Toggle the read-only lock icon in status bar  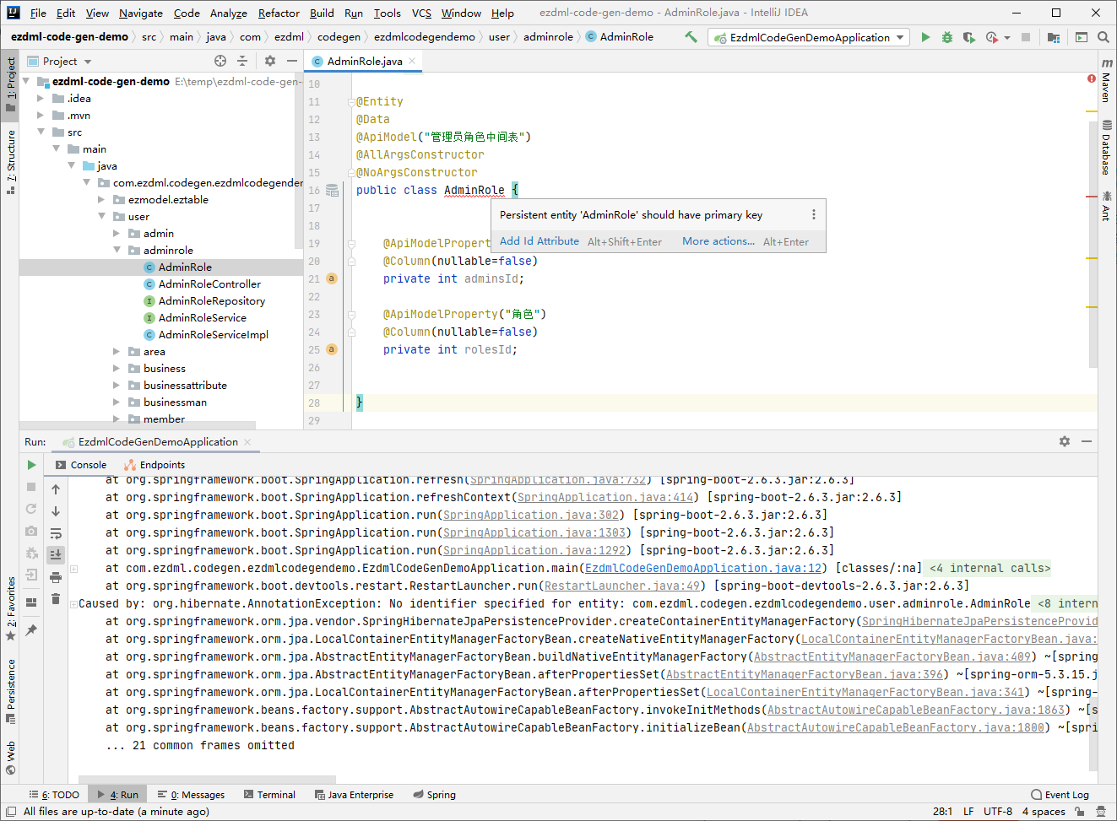[1080, 812]
